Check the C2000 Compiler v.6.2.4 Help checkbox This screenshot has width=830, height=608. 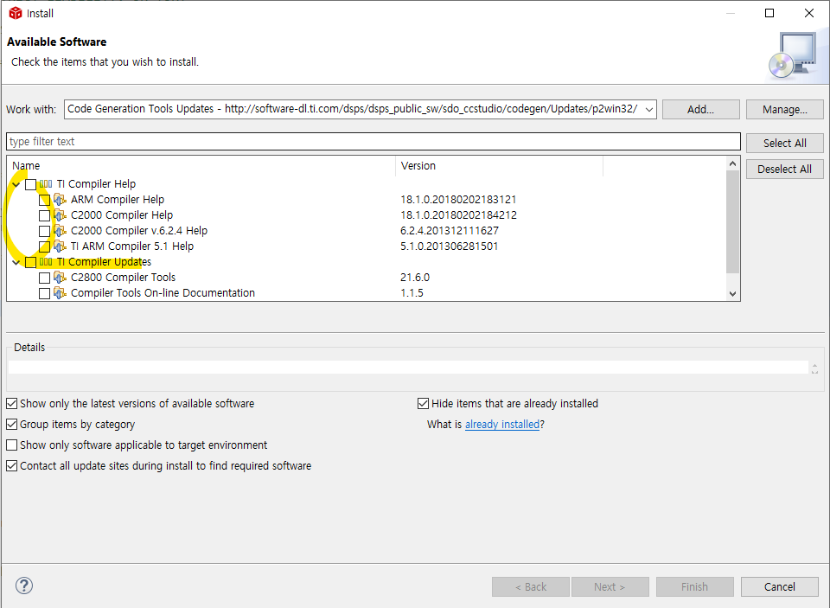pos(44,231)
